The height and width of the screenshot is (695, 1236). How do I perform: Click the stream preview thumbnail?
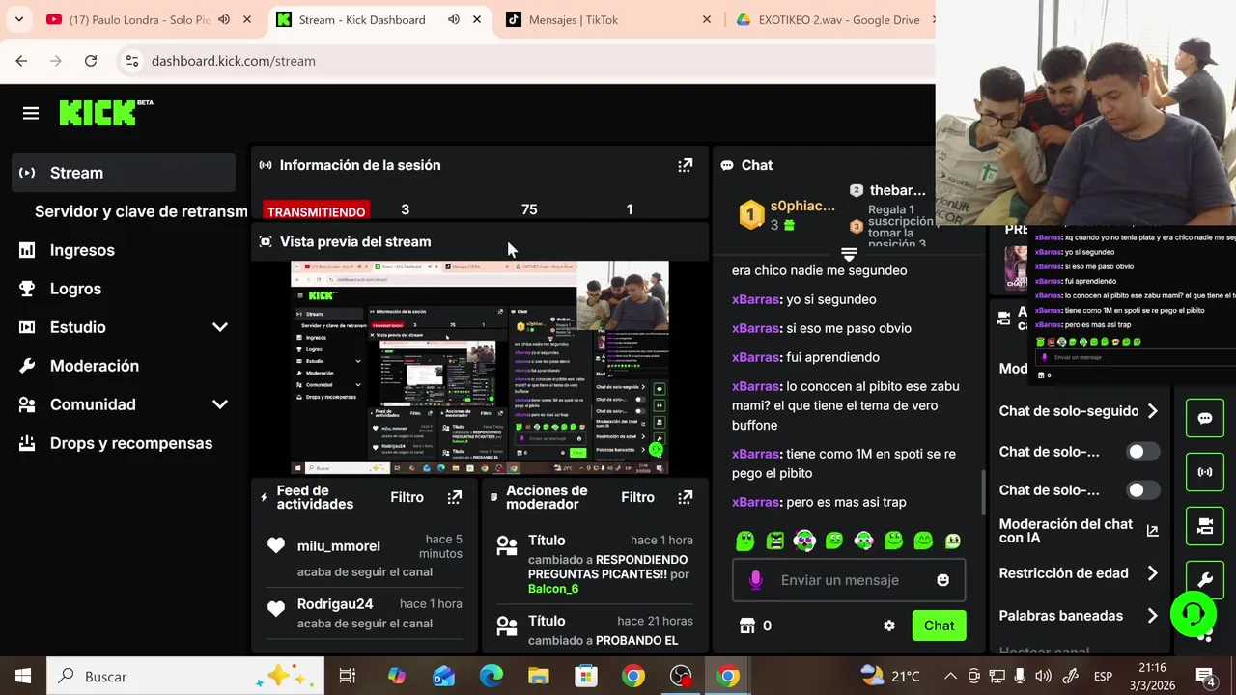[480, 367]
